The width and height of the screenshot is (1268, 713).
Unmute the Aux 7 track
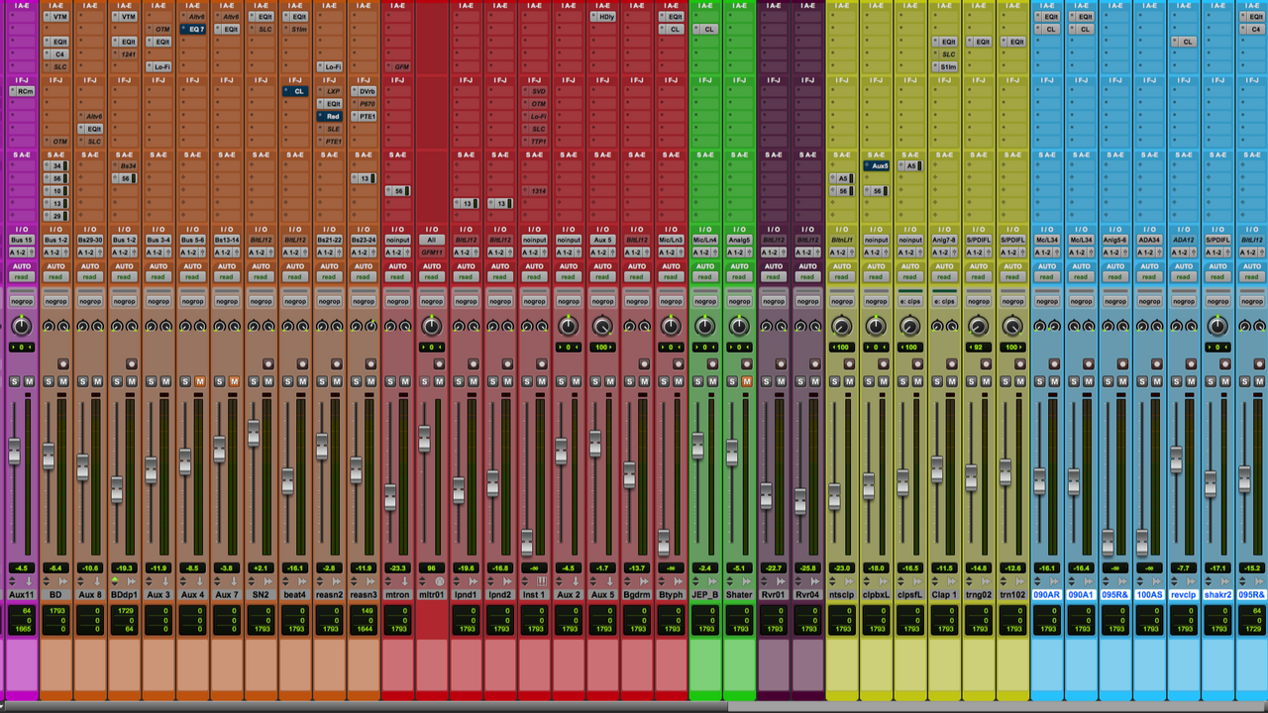pos(235,381)
